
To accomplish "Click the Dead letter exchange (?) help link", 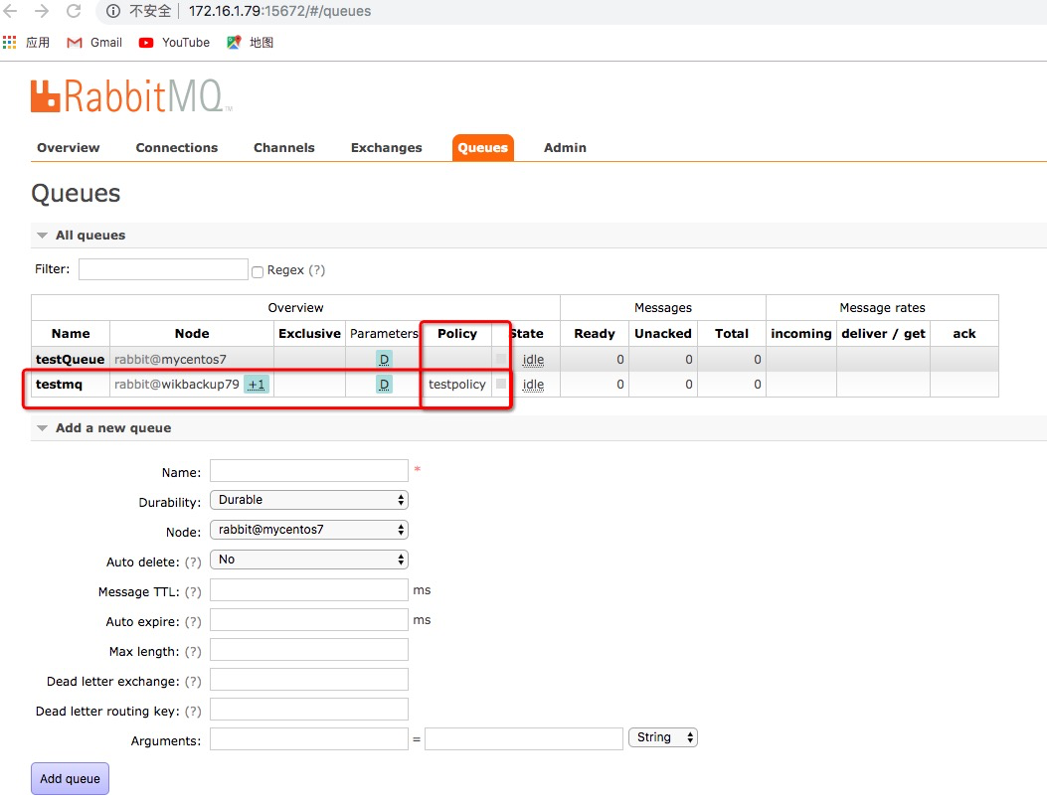I will coord(193,681).
